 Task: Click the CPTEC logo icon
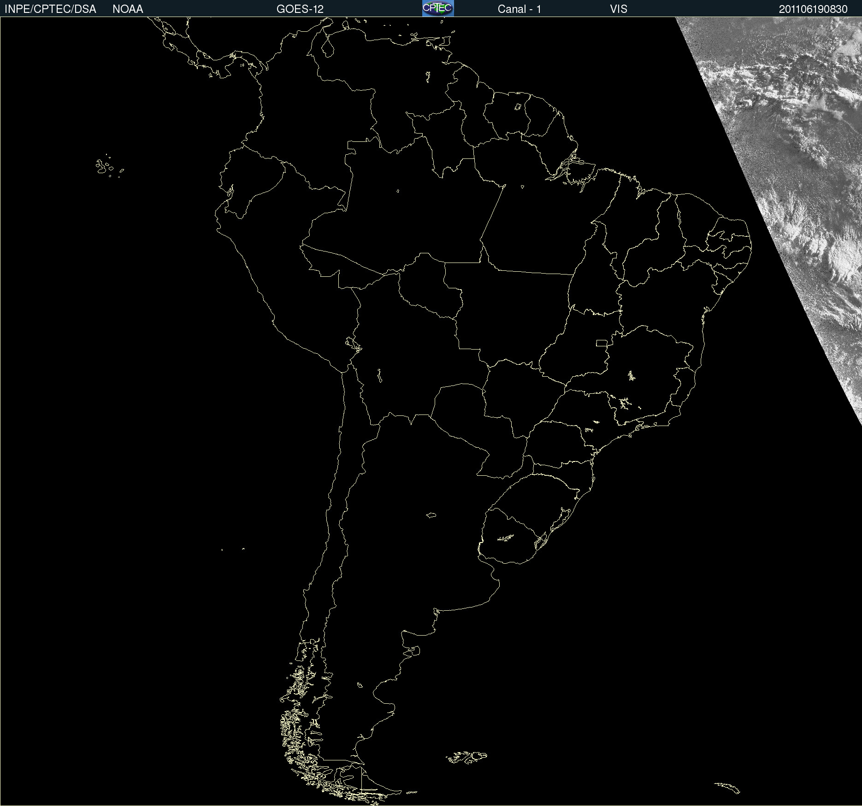438,8
